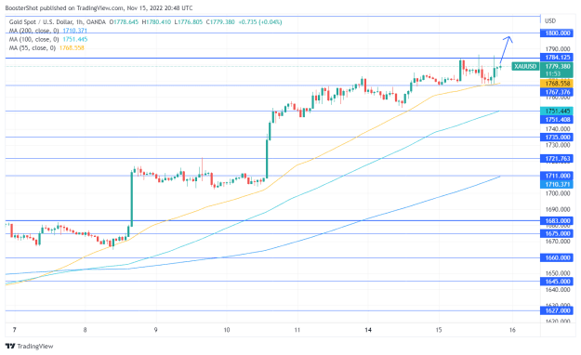
Task: Select the MA 100 legend value 1751.445
Action: 75,39
